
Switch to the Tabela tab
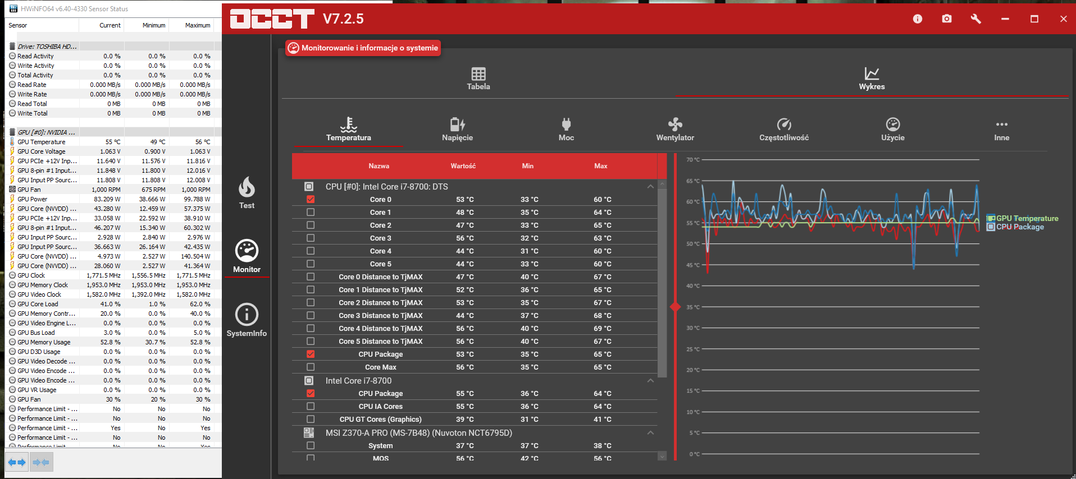[x=478, y=79]
